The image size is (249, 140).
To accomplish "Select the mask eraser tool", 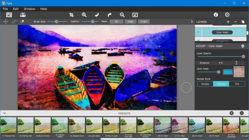I will pos(22,22).
